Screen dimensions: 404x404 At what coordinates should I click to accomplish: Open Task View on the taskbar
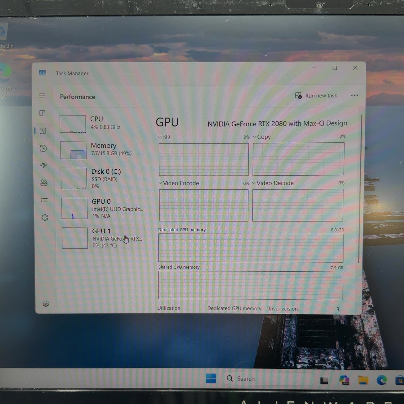coord(324,380)
